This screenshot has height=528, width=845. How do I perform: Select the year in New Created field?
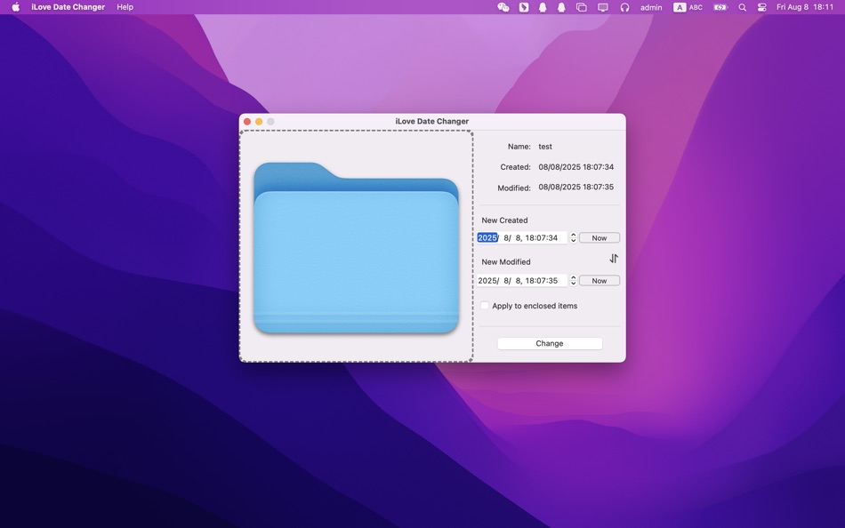click(x=487, y=237)
